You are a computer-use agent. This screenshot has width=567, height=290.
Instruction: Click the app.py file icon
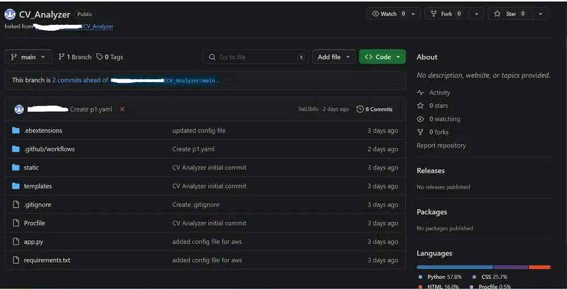point(15,242)
